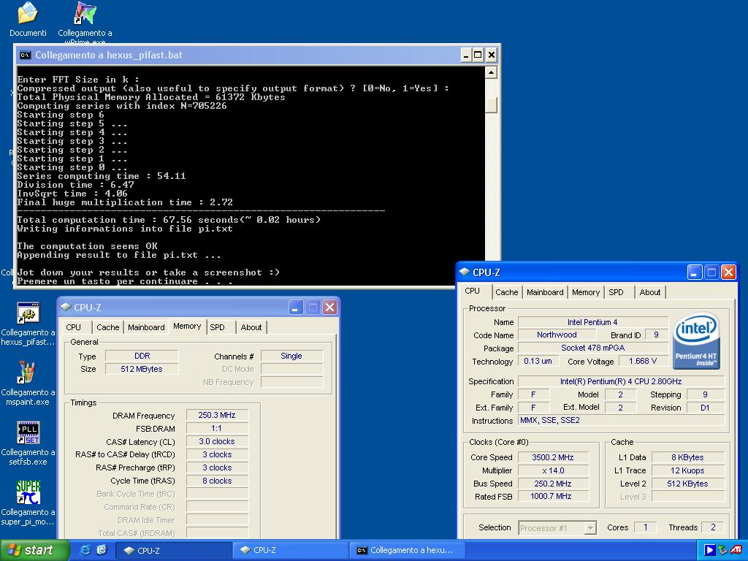Click the Core Voltage 1.668 V value
Image resolution: width=748 pixels, height=561 pixels.
click(643, 361)
